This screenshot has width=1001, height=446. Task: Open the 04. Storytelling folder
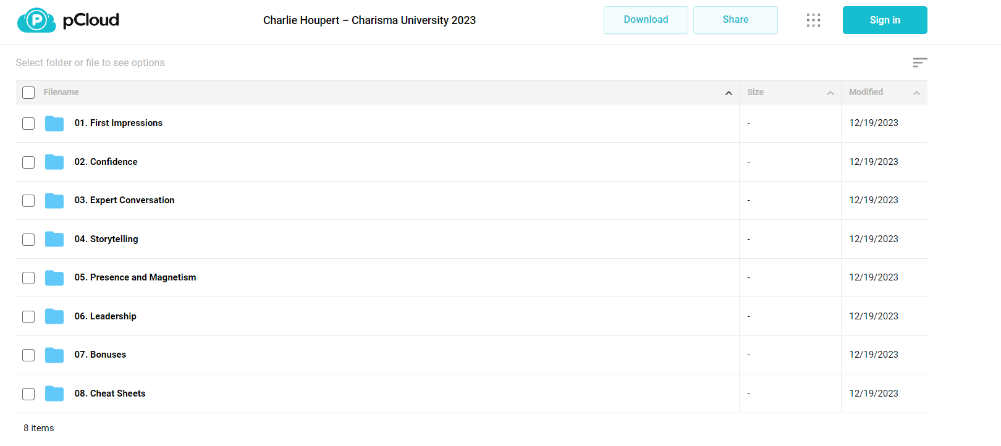106,239
